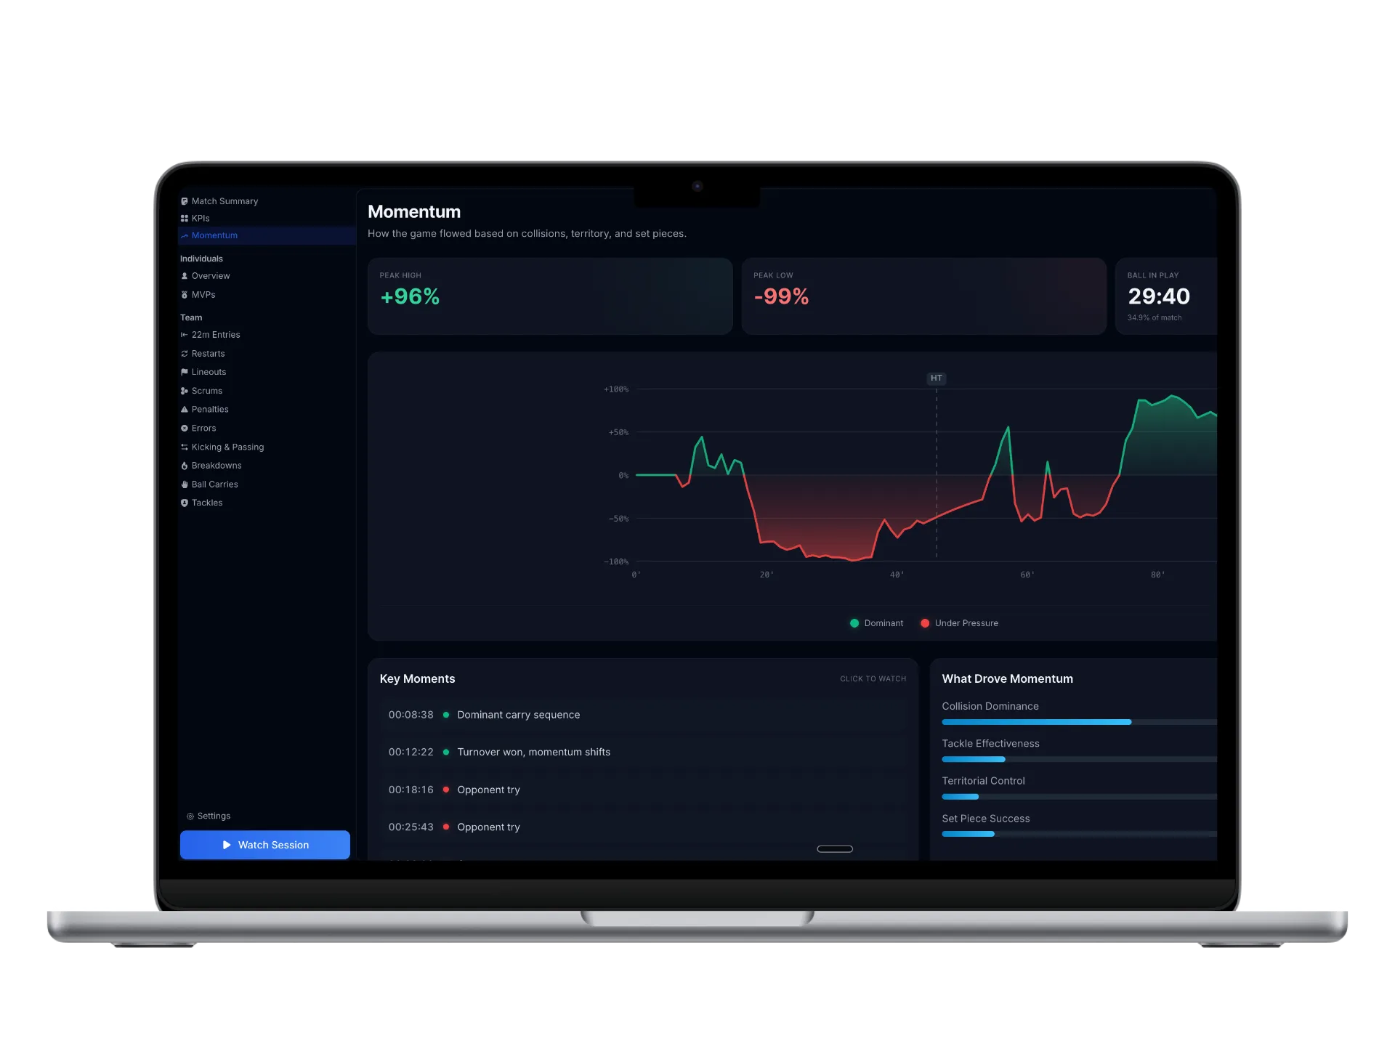Go to the KPIs section

click(x=266, y=219)
